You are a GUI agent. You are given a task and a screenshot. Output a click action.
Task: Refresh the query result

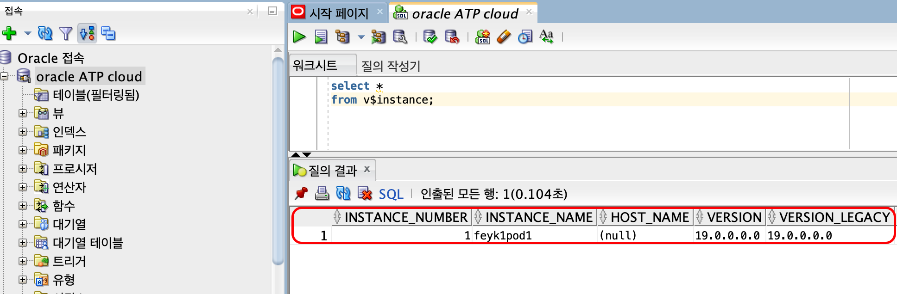(343, 193)
